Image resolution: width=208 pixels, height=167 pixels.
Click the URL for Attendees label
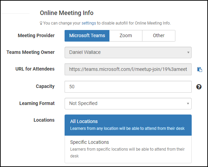[35, 69]
